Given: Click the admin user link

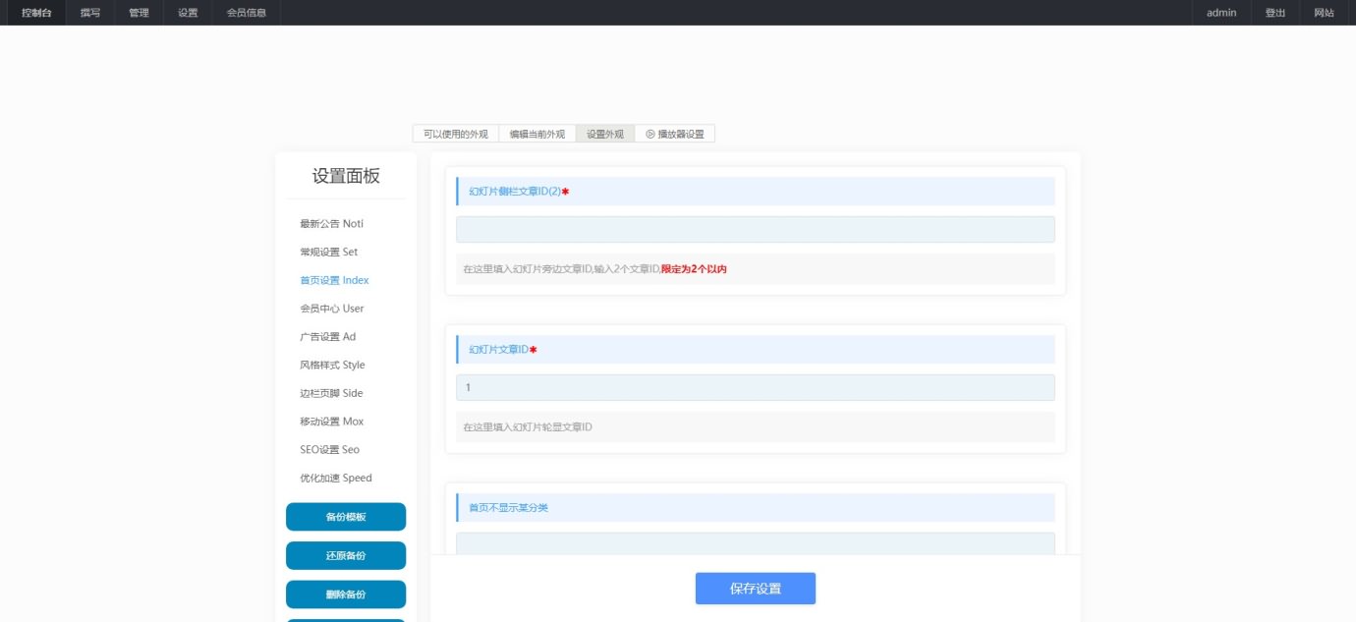Looking at the screenshot, I should [x=1221, y=13].
